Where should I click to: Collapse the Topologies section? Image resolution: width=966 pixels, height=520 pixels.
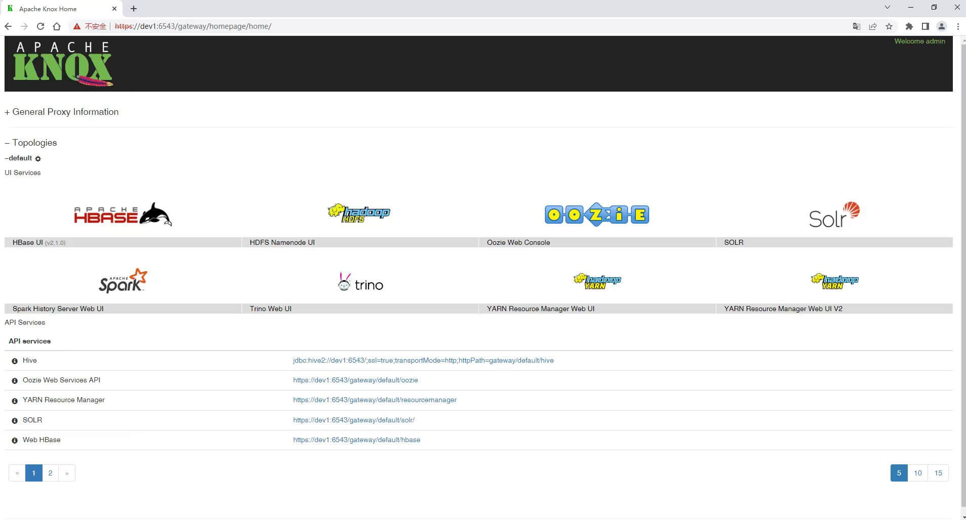tap(31, 143)
